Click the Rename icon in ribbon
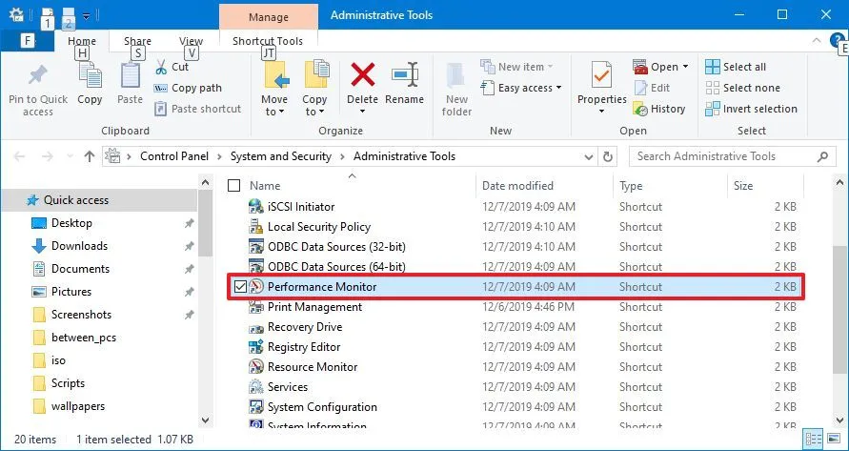This screenshot has height=451, width=849. point(405,76)
